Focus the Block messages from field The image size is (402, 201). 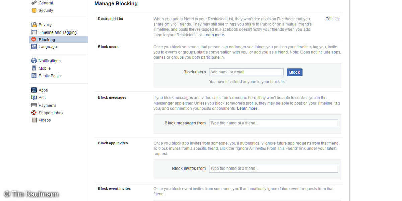point(273,123)
